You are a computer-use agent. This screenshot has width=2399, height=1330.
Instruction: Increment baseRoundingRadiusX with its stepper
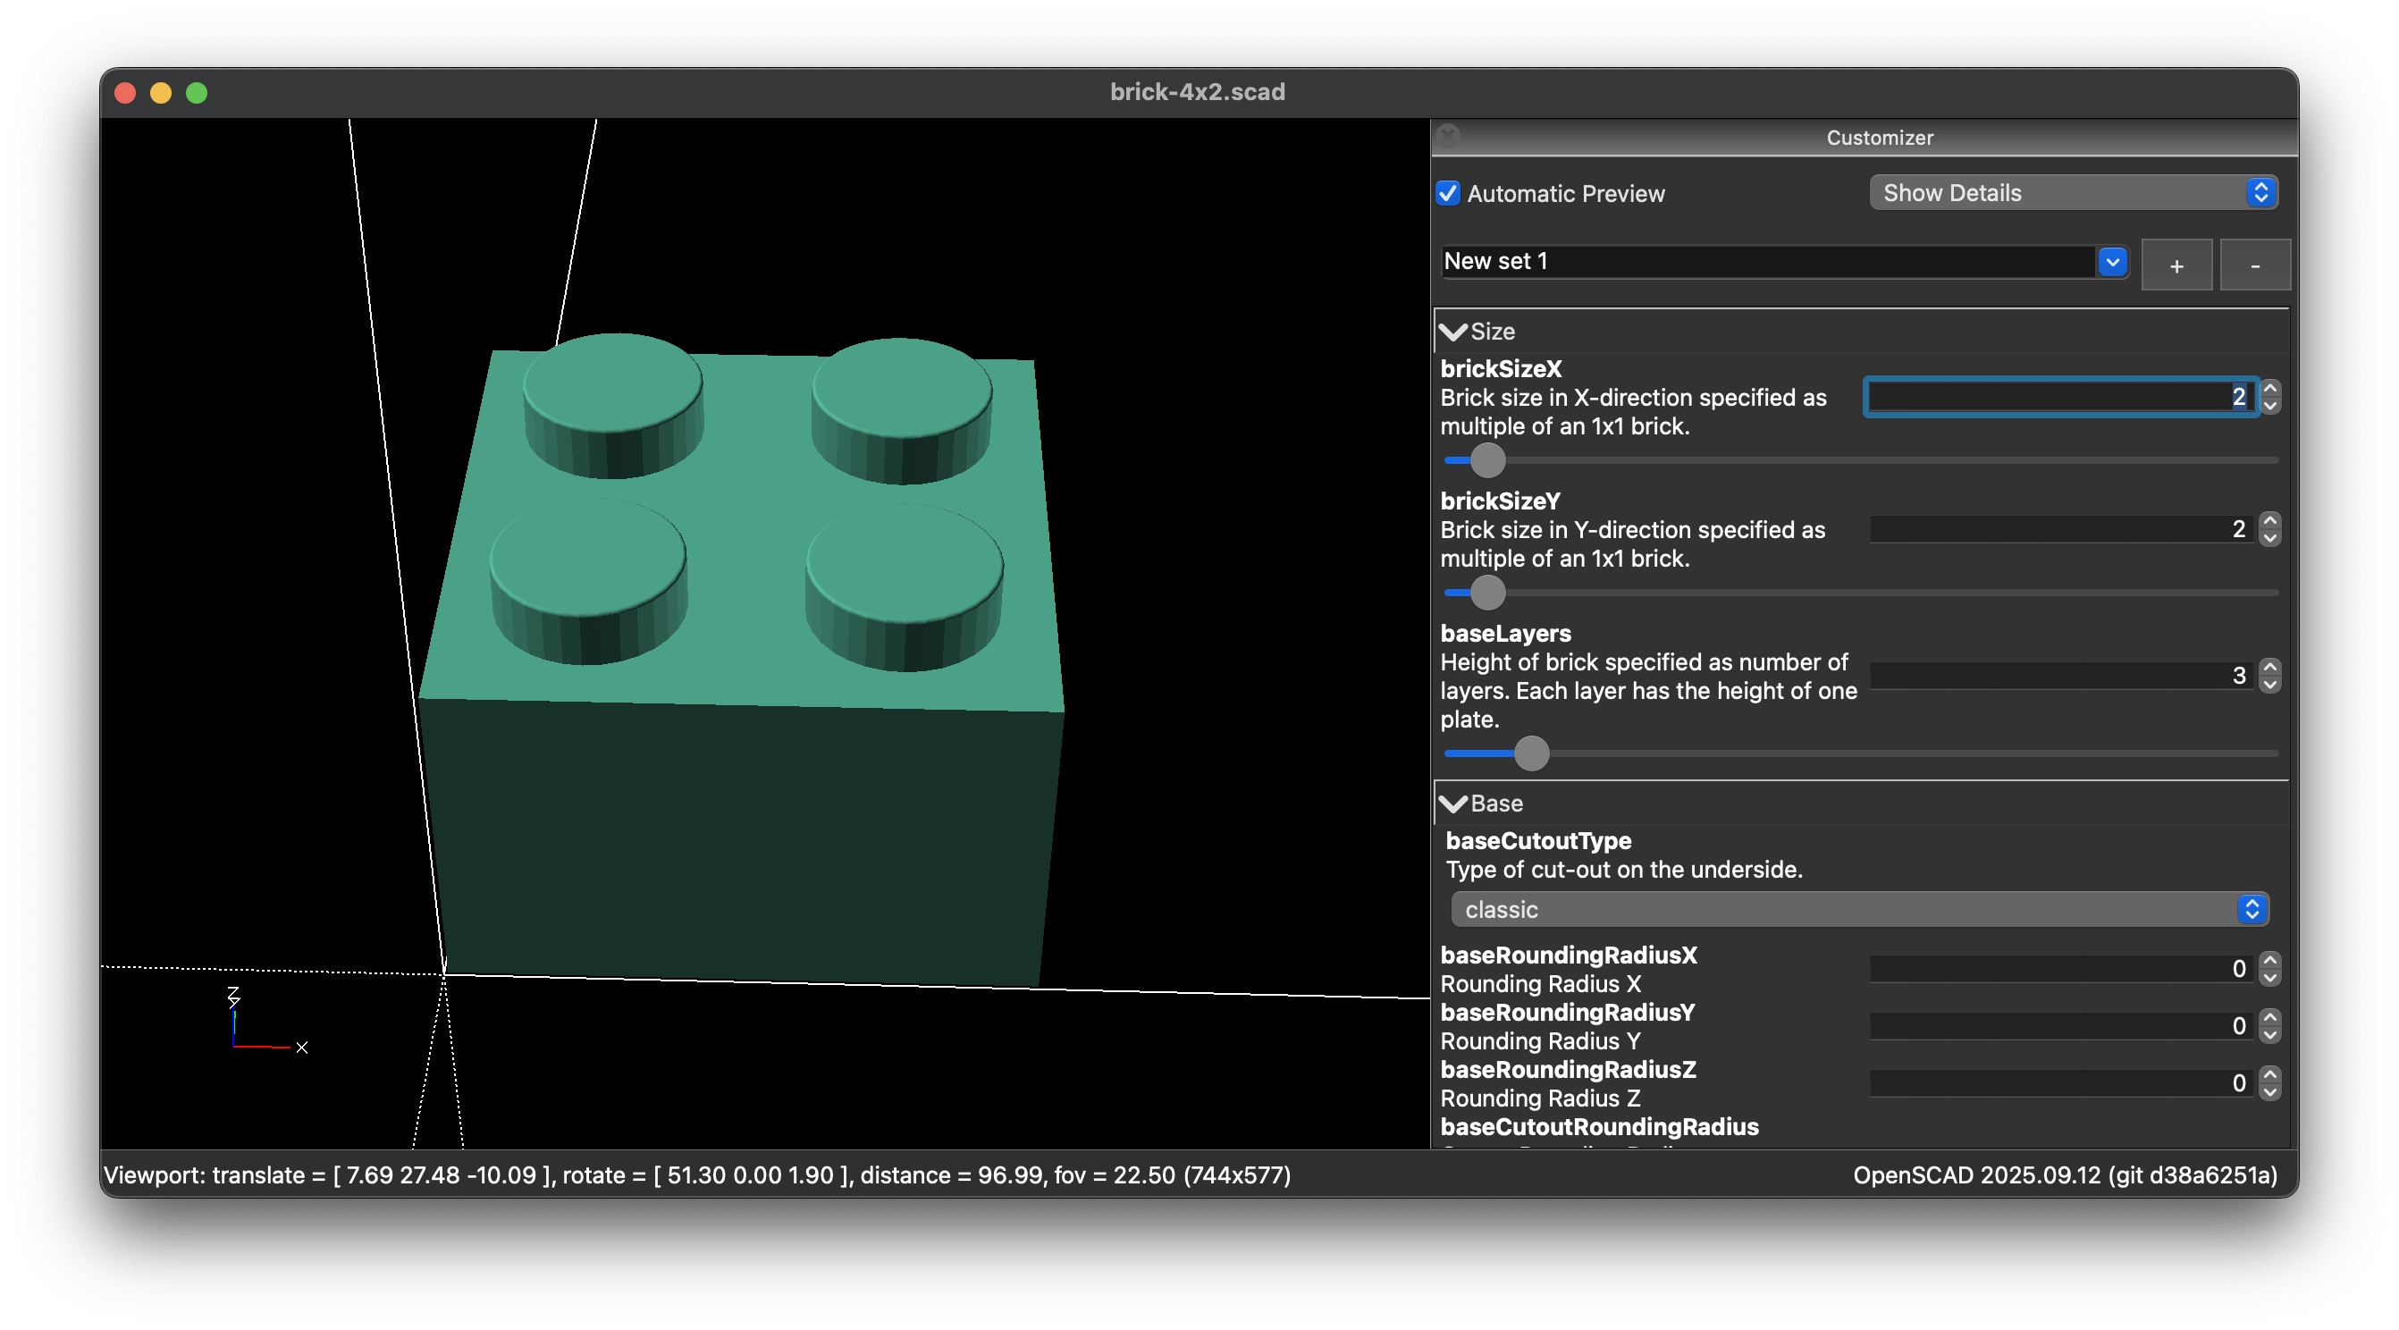click(2272, 961)
